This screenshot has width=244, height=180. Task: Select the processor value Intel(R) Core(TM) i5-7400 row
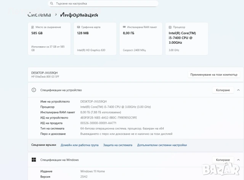116,107
